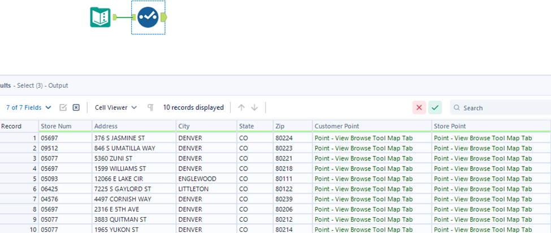Click the green checkmark apply button
This screenshot has height=233, width=551.
(x=435, y=107)
